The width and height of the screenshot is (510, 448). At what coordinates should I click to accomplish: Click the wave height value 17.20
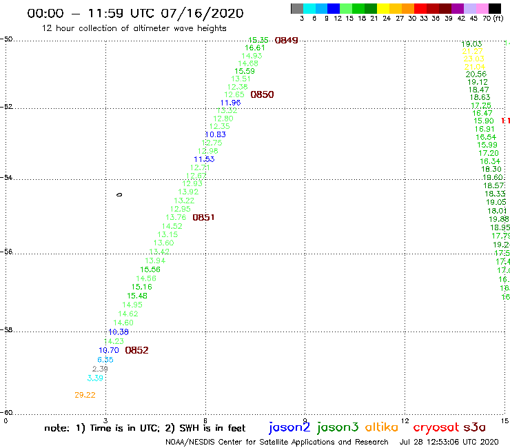pos(488,153)
